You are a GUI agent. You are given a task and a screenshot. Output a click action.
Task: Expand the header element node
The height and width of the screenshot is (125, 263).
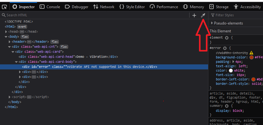(9, 41)
